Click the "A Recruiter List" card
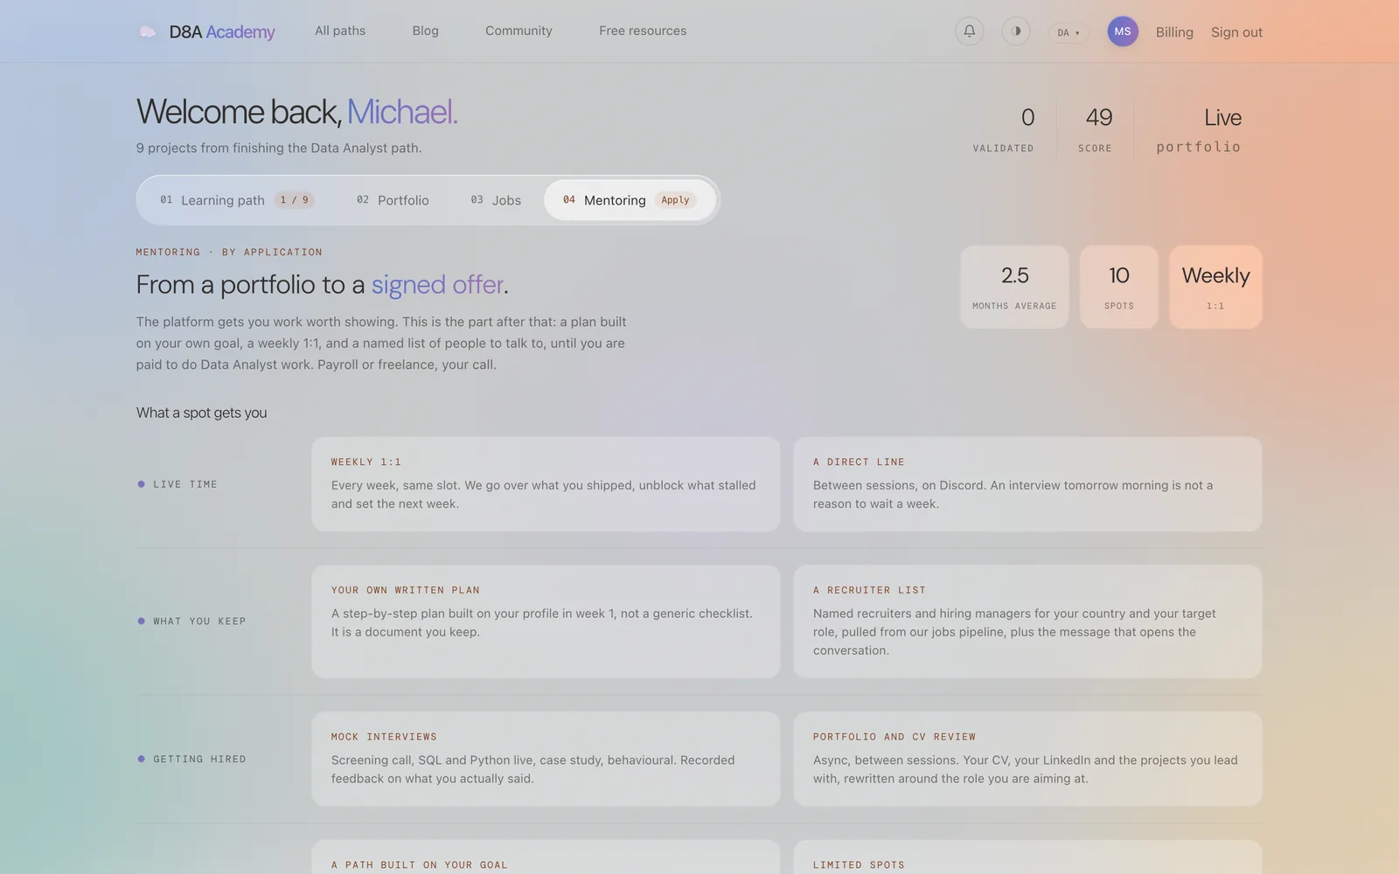The width and height of the screenshot is (1399, 874). tap(1027, 621)
